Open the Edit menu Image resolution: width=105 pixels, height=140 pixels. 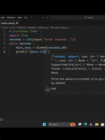point(3,17)
